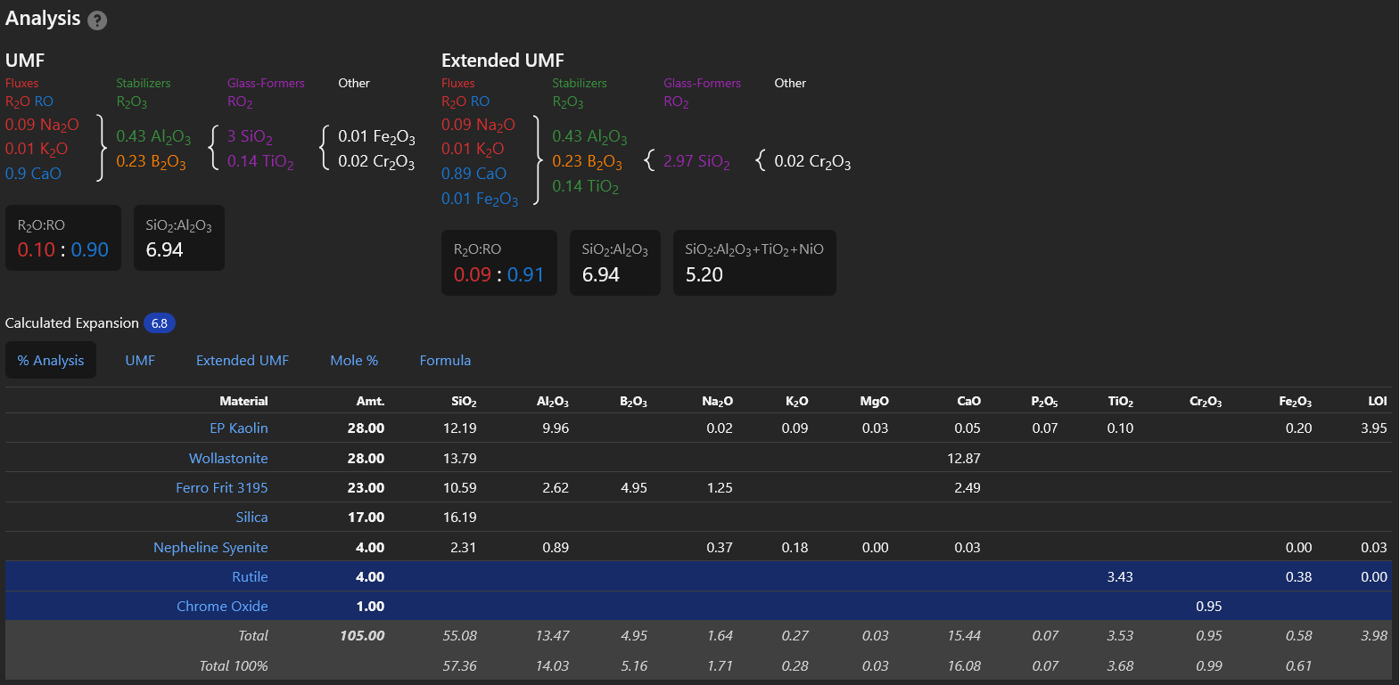Click EP Kaolin's LOI value 3.95

1374,428
